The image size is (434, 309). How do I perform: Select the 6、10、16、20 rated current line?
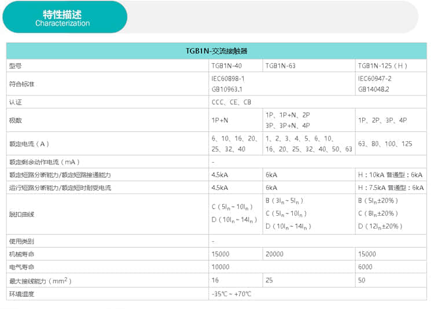point(235,138)
